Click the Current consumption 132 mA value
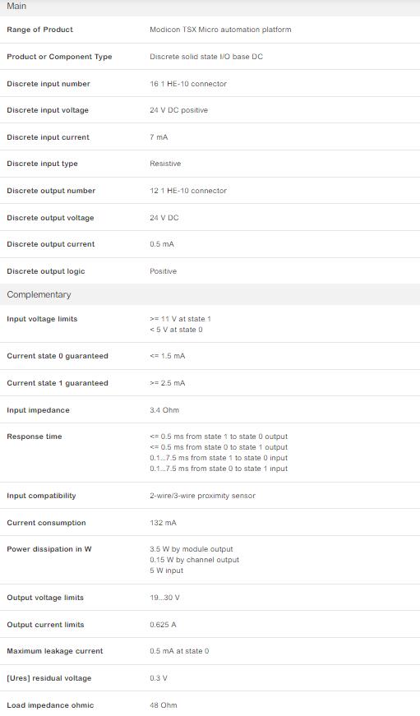This screenshot has height=716, width=420. point(163,523)
